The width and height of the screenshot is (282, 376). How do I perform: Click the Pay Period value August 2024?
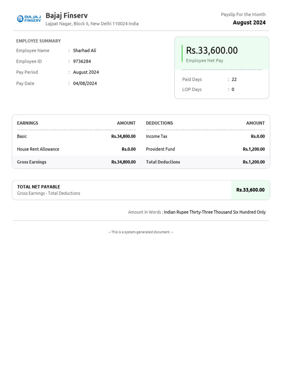coord(86,72)
